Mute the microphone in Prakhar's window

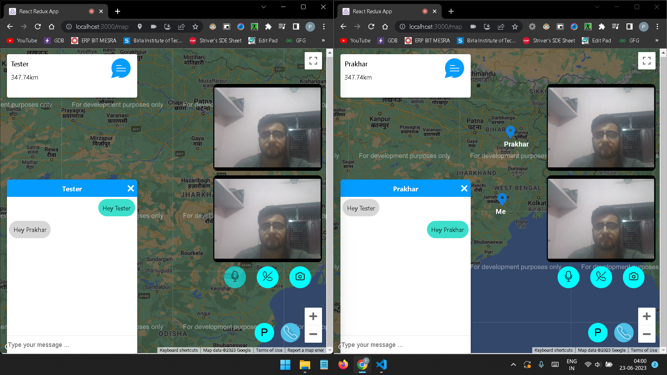568,277
